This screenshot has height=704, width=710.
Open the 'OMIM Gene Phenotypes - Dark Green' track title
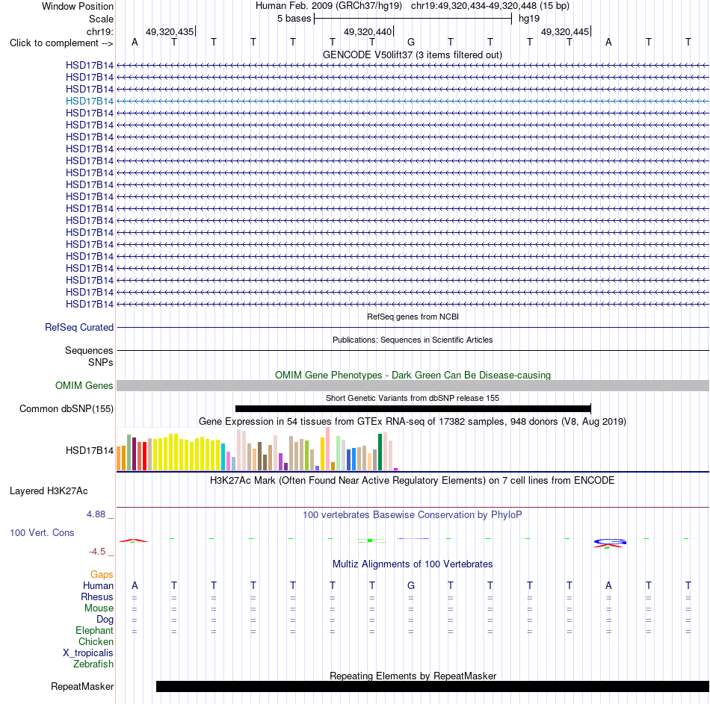[x=413, y=375]
